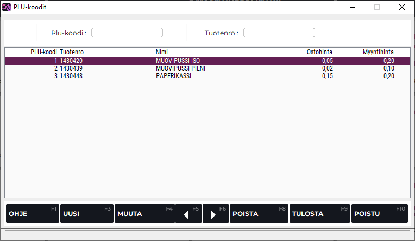Screen dimensions: 415x241
Task: Click the right arrow F6 button
Action: (x=215, y=213)
